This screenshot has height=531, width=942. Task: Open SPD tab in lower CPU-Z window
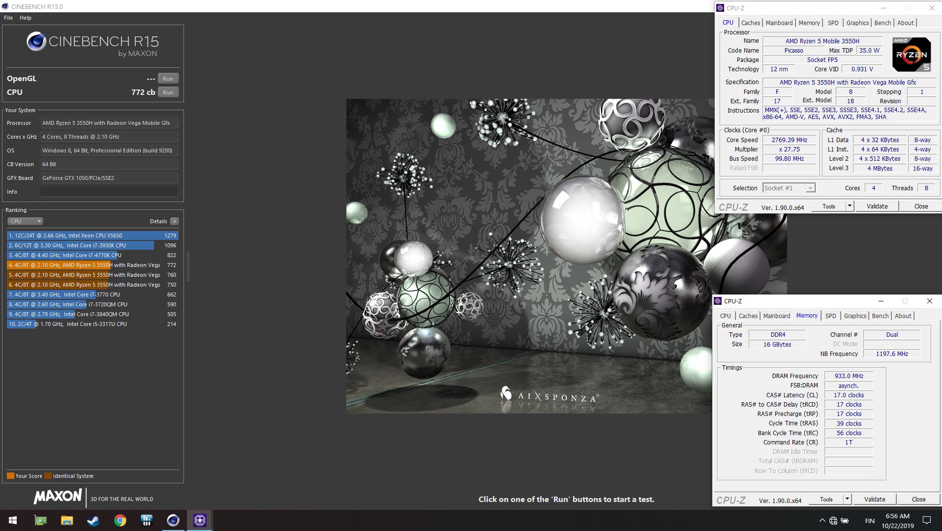831,316
